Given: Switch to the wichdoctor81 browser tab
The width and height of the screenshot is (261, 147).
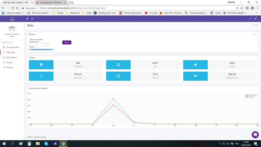Looking at the screenshot, I should 51,3.
